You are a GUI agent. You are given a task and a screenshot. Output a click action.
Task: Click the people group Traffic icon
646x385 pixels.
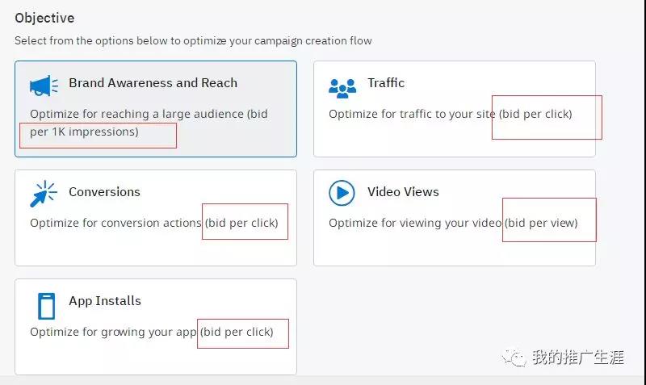tap(342, 86)
